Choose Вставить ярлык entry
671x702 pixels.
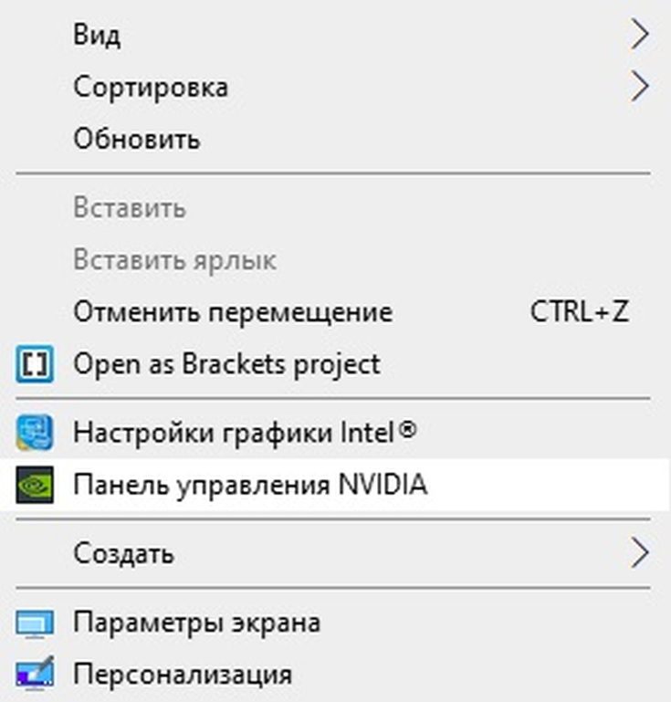point(335,259)
